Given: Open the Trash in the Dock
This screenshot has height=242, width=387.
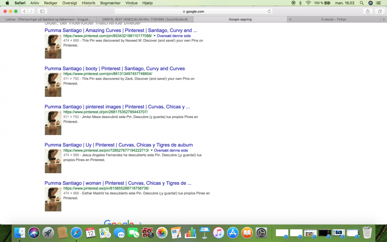Looking at the screenshot, I should pos(367,233).
